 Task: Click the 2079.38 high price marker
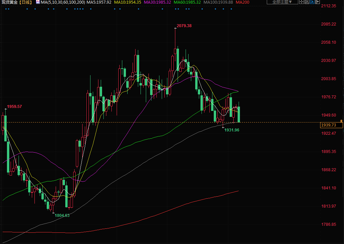click(184, 26)
